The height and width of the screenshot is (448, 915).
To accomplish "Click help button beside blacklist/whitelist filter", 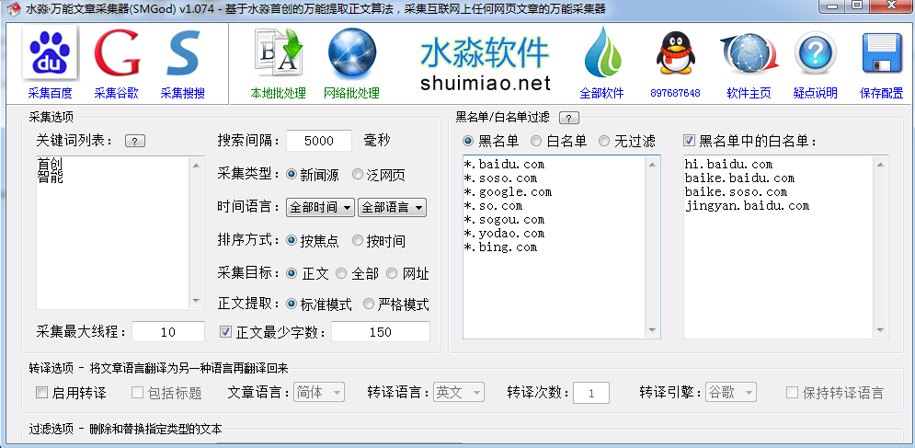I will point(569,118).
